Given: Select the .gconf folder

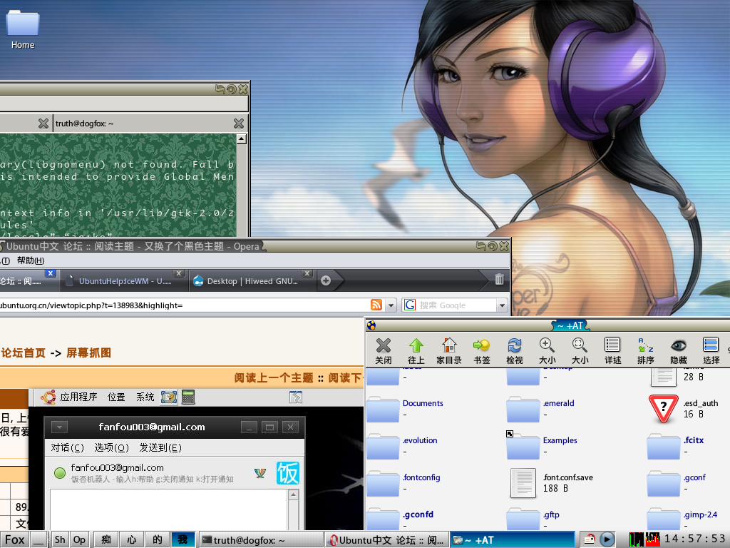Looking at the screenshot, I should point(664,483).
